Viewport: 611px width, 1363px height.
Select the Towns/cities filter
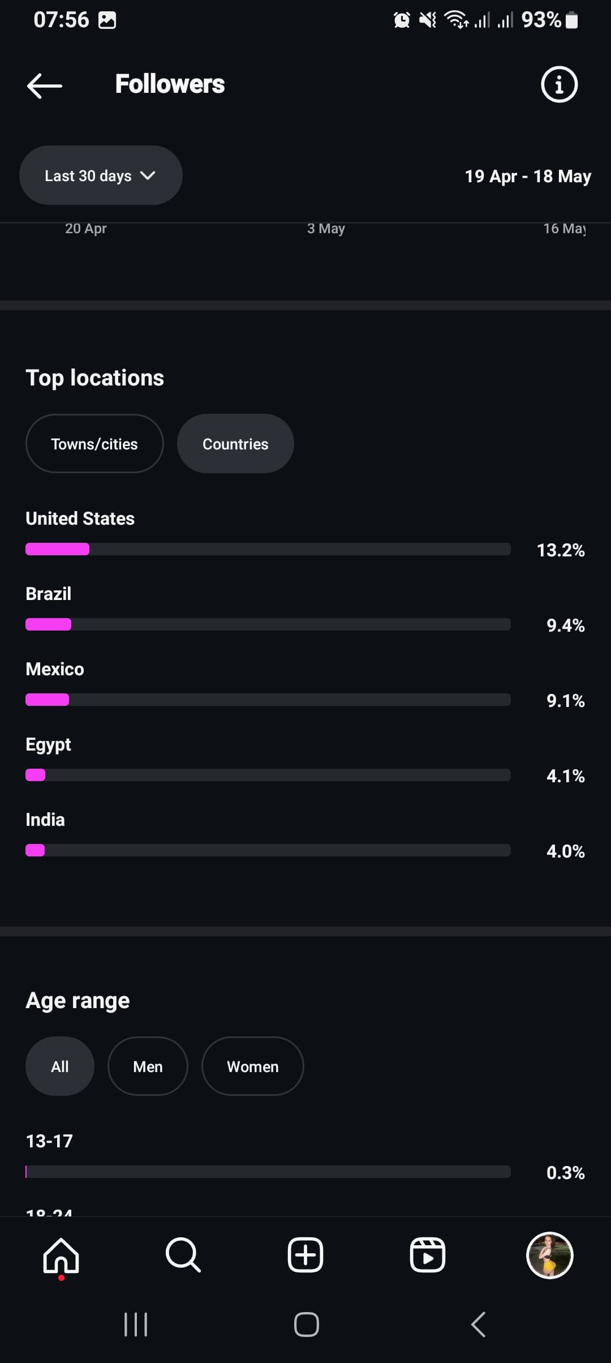pyautogui.click(x=94, y=444)
